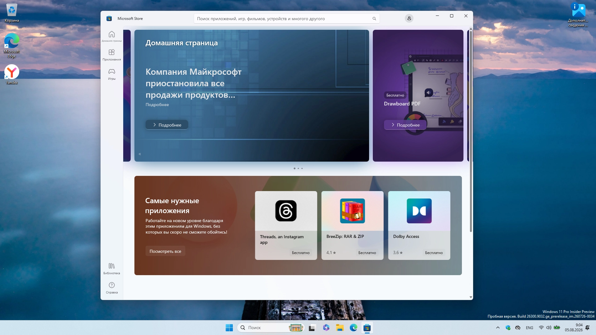Viewport: 596px width, 335px height.
Task: Open Microsoft Edge from the taskbar
Action: click(x=353, y=328)
